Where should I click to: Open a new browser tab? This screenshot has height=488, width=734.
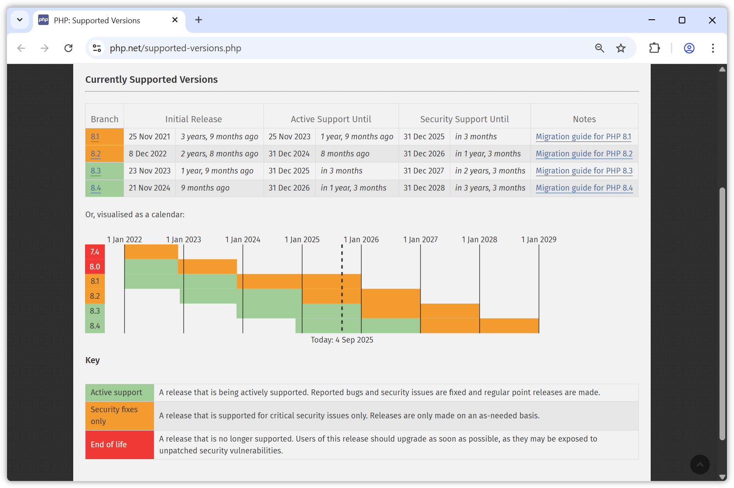[x=199, y=20]
